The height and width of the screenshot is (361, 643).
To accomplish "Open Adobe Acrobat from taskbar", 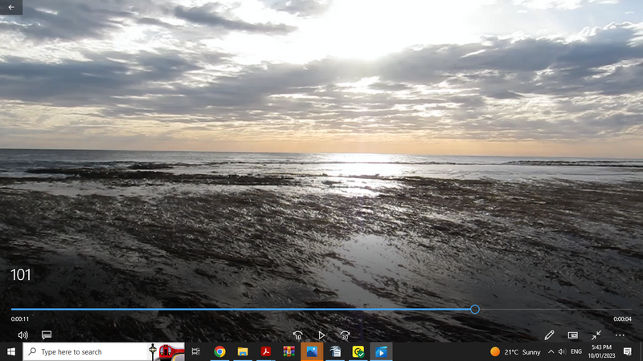I will [265, 351].
